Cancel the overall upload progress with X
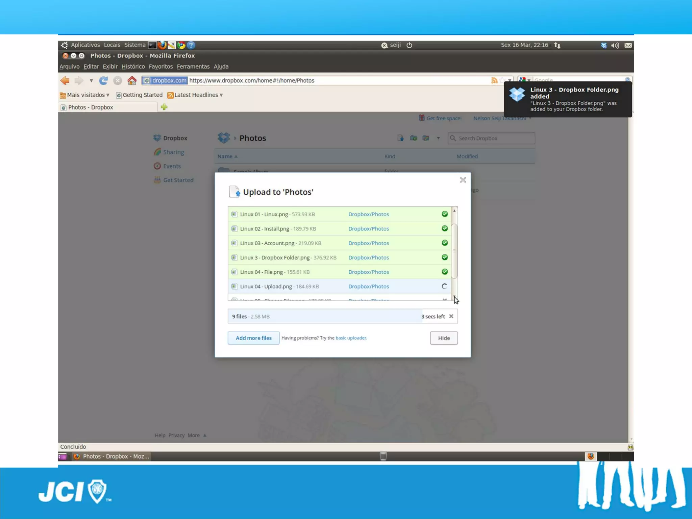This screenshot has height=519, width=692. click(x=451, y=316)
